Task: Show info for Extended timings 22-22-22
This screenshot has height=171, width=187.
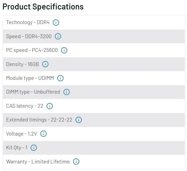Action: pos(79,120)
